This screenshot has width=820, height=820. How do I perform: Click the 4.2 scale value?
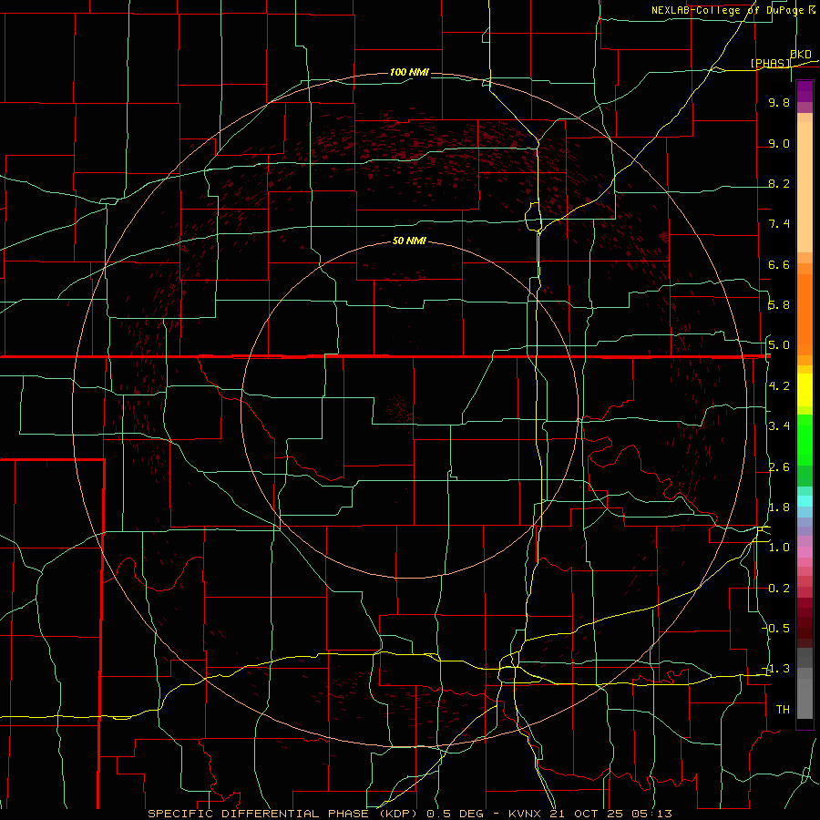coord(779,386)
